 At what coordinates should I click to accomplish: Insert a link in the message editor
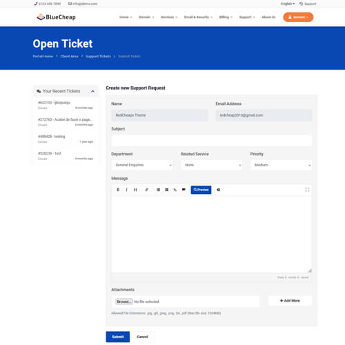146,190
